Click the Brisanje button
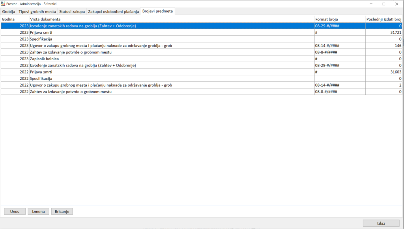 point(62,212)
